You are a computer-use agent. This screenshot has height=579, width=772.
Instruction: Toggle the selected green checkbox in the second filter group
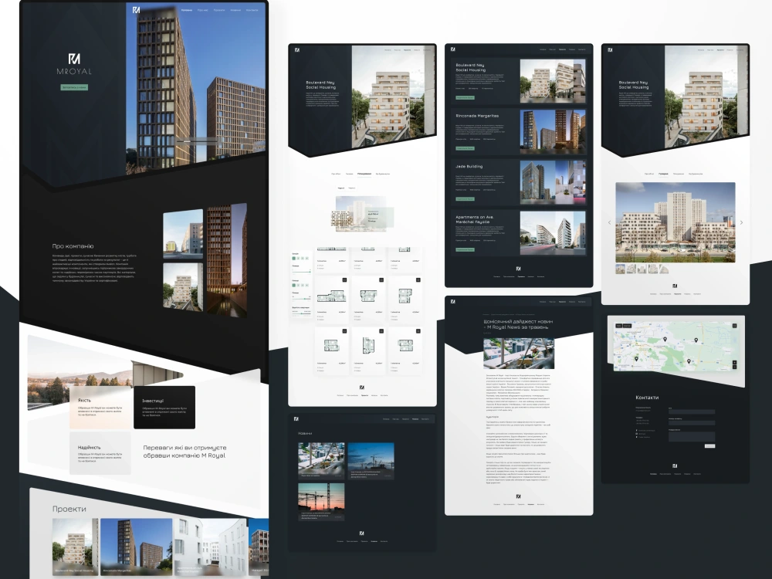294,285
